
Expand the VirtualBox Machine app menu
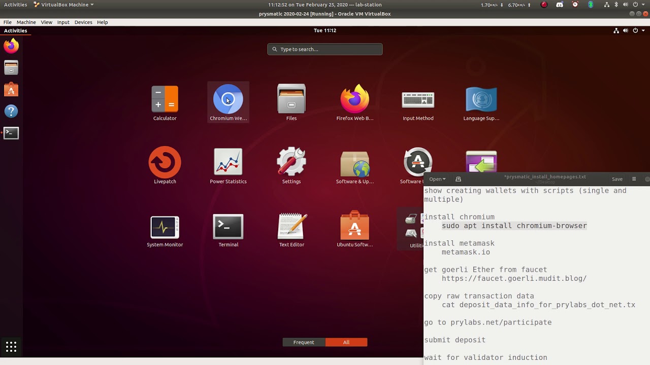click(64, 5)
